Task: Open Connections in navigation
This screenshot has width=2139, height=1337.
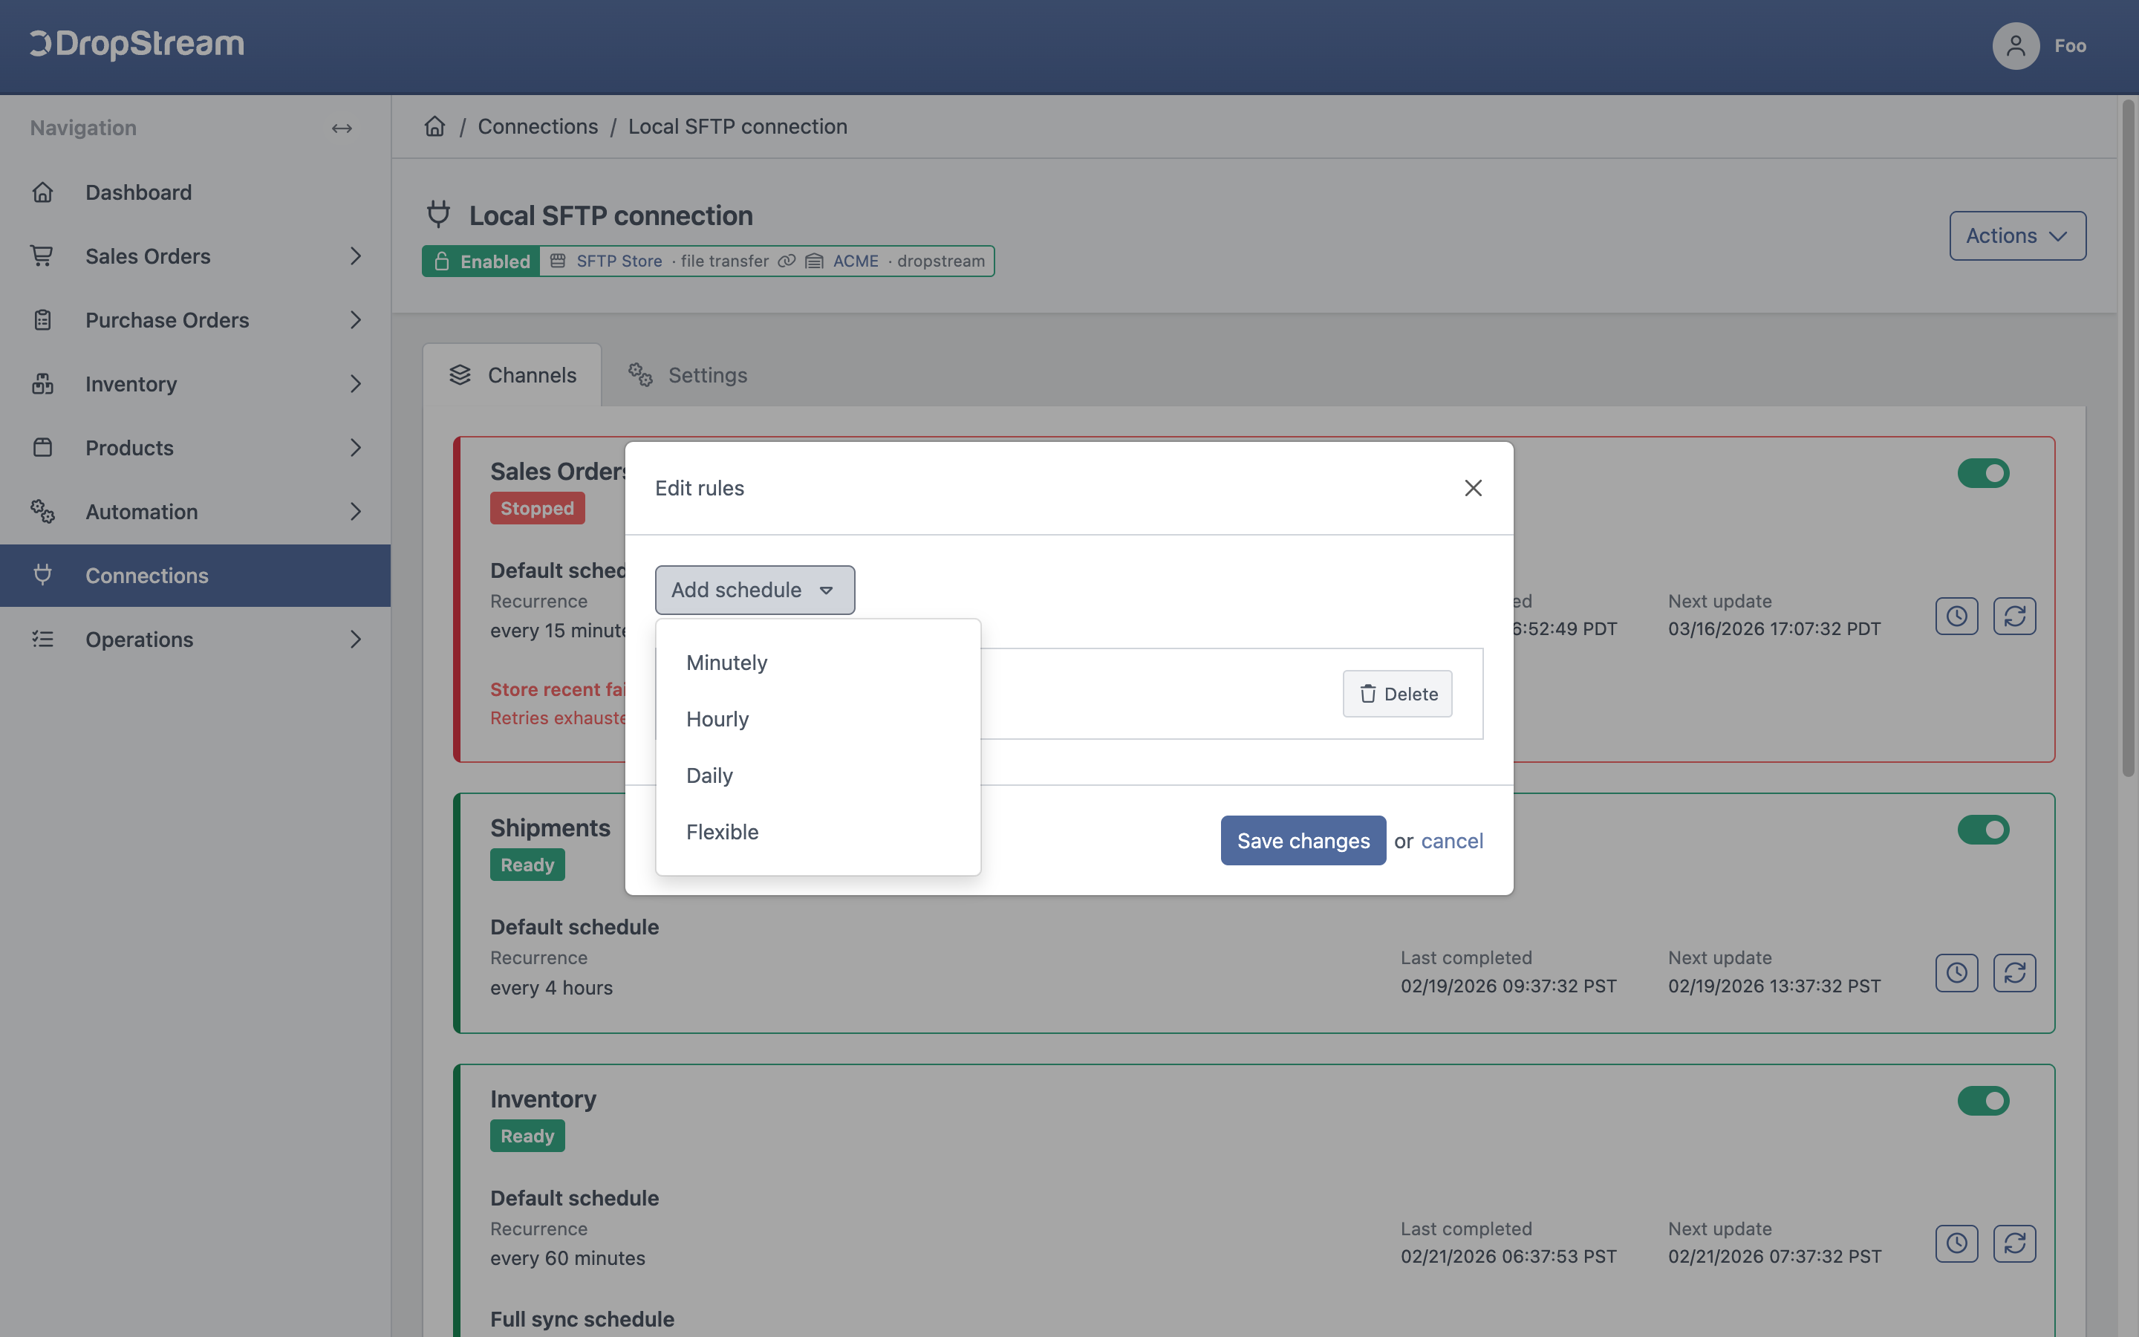Action: tap(195, 576)
